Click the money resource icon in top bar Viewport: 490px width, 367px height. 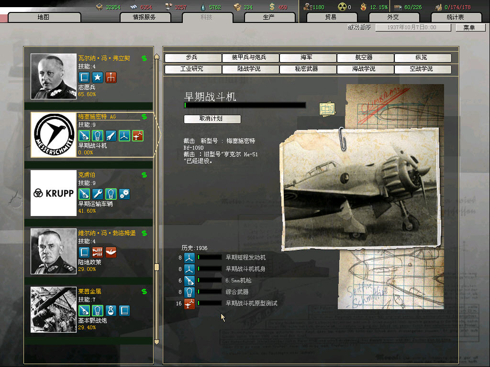click(x=272, y=7)
